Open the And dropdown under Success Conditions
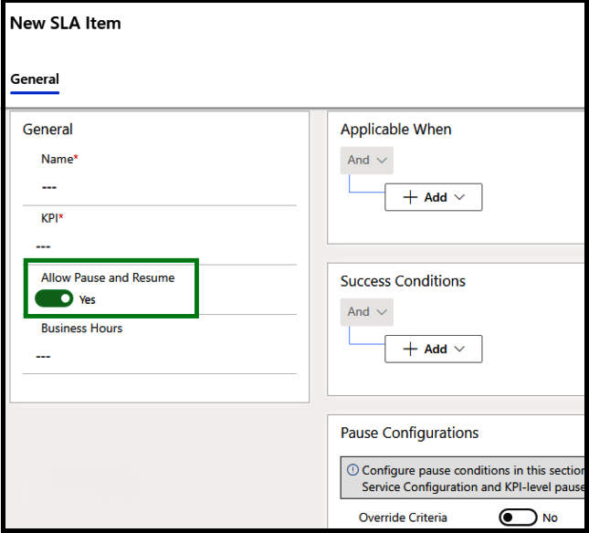The height and width of the screenshot is (533, 589). click(366, 312)
